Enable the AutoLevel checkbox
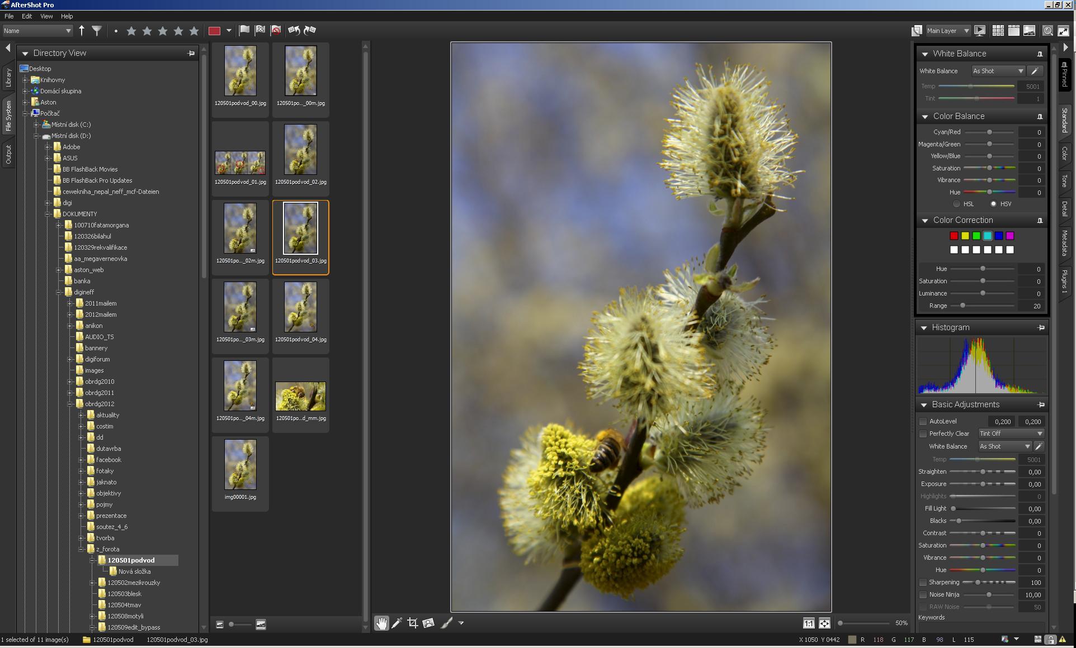Viewport: 1076px width, 648px height. point(923,422)
